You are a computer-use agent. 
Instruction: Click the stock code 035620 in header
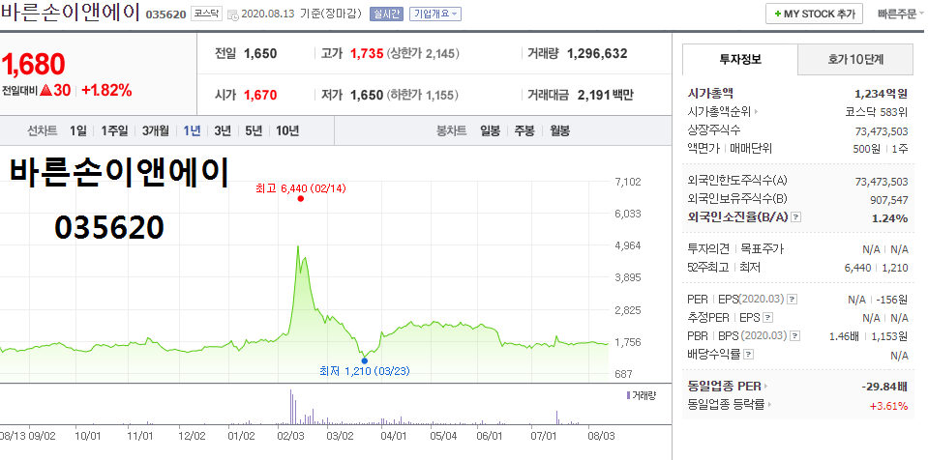165,14
